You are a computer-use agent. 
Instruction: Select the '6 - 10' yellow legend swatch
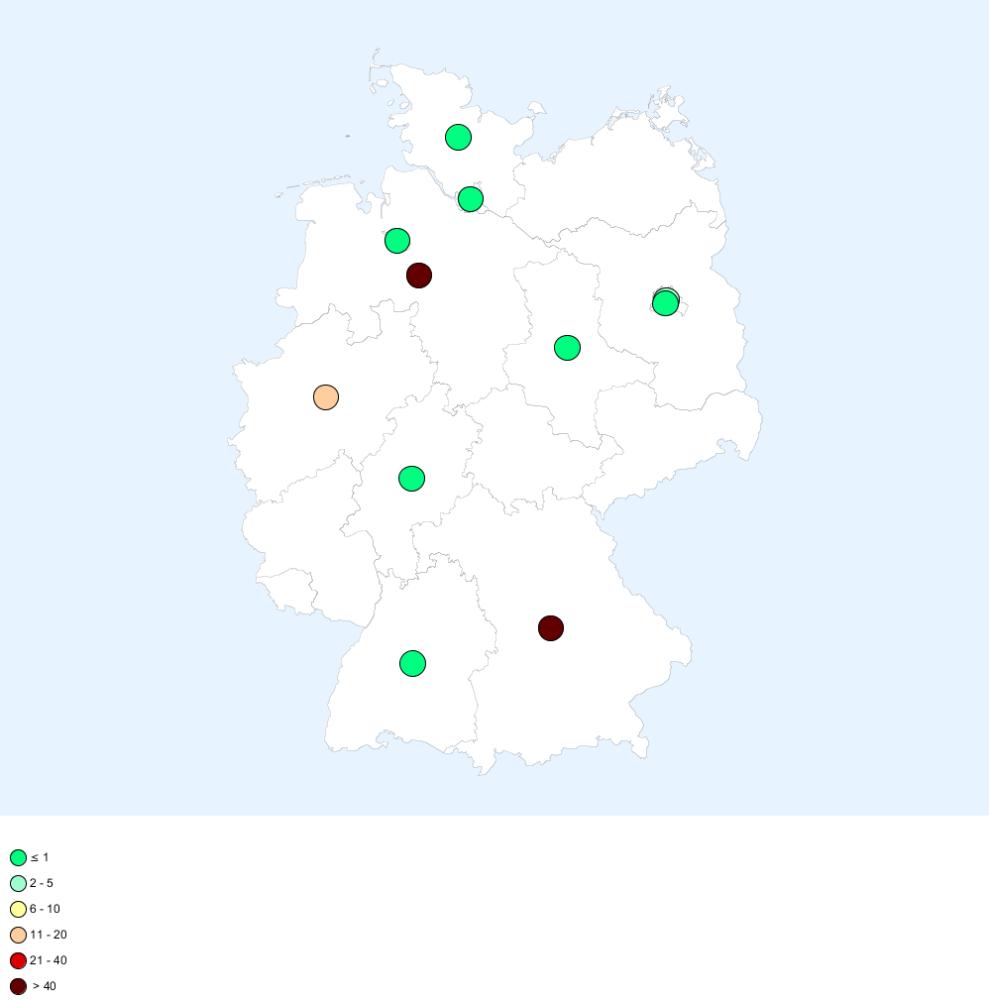pos(18,909)
